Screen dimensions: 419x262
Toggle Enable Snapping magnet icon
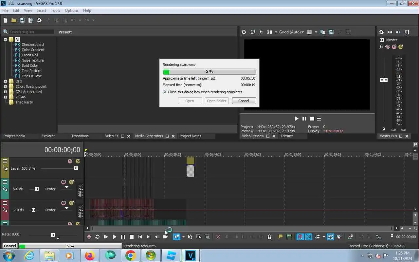[300, 237]
